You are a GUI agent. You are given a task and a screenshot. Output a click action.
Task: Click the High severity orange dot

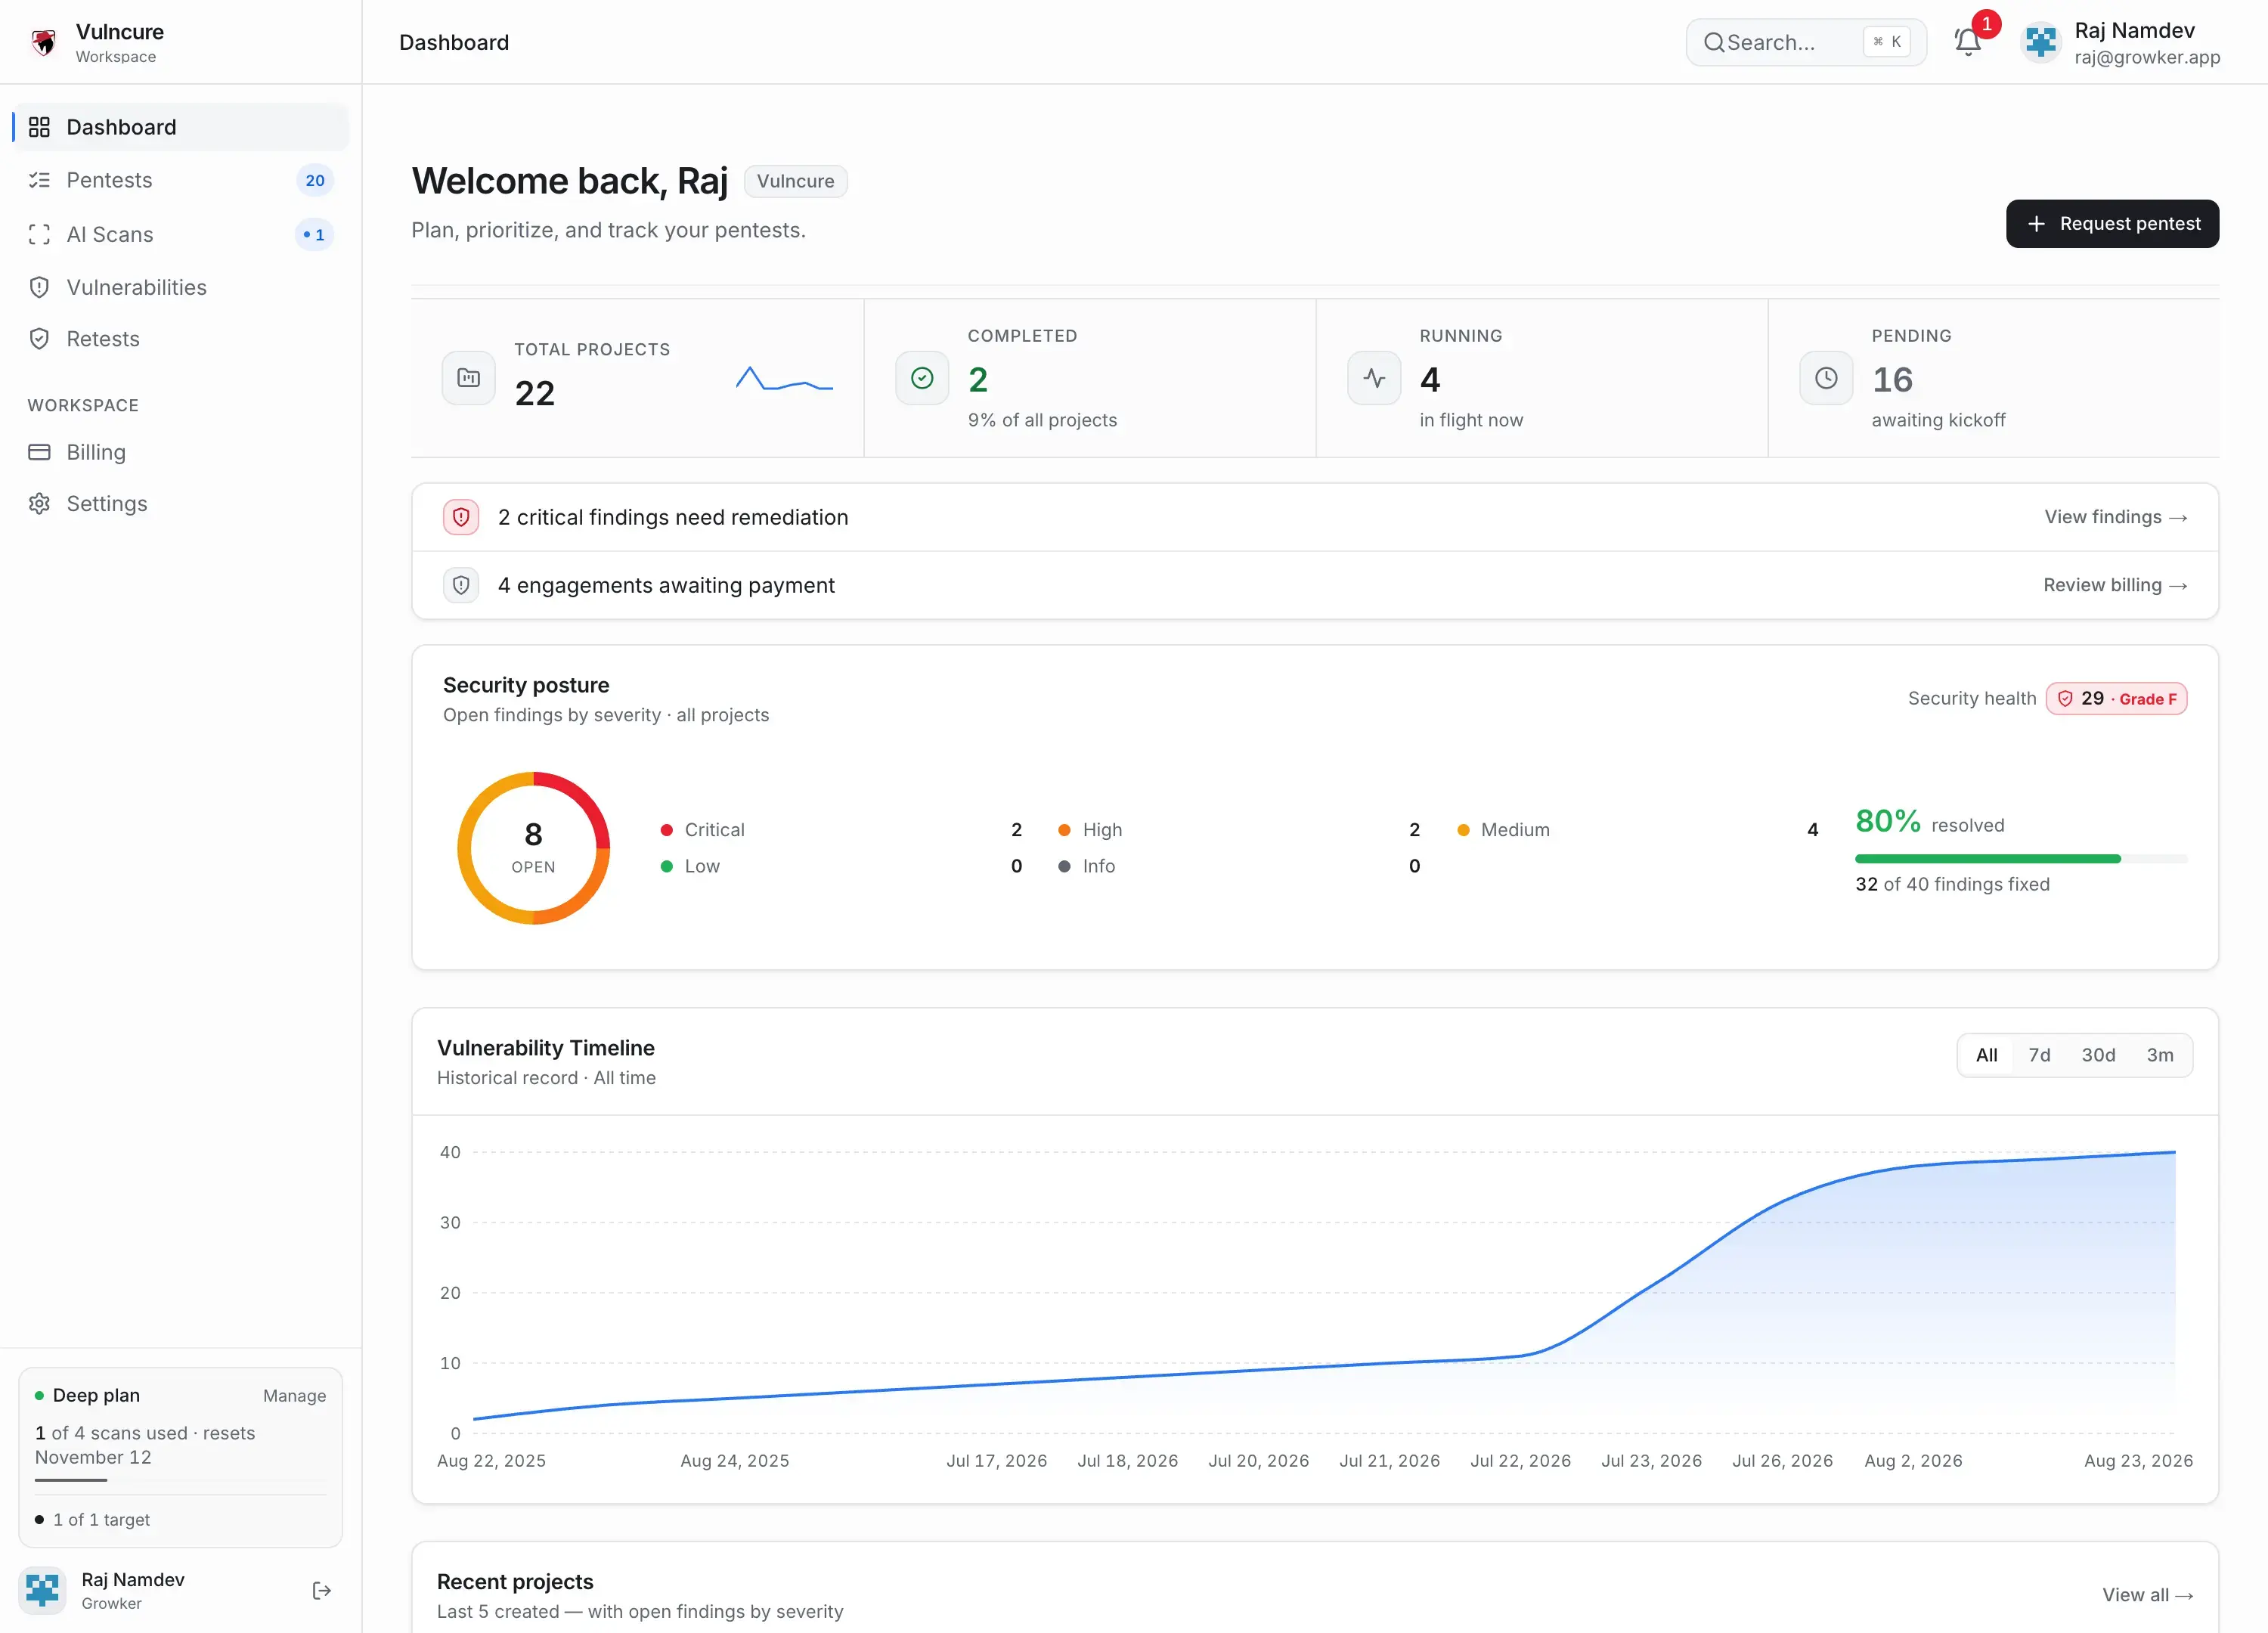(1064, 830)
